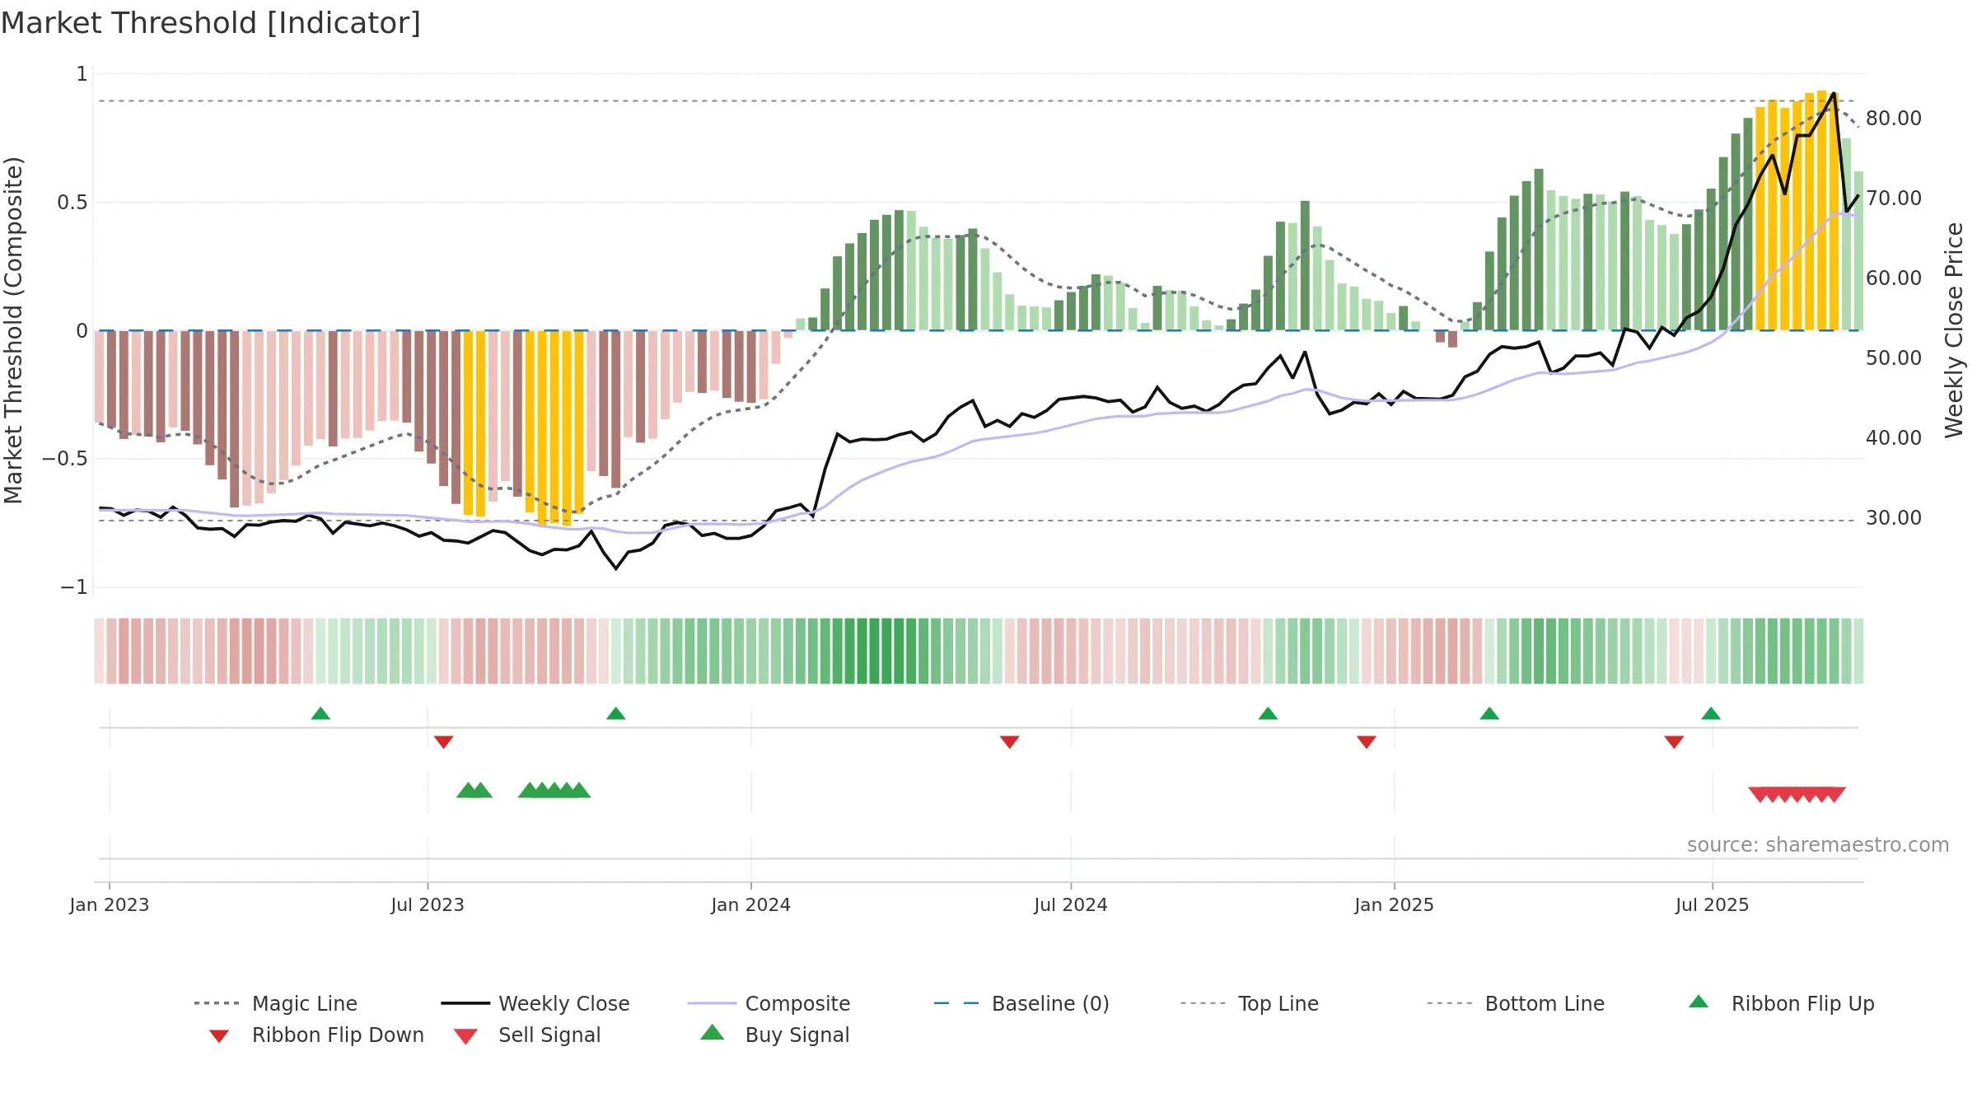This screenshot has height=1112, width=1977.
Task: Click the ribbon flip up marker at Jul 2025
Action: [1711, 713]
